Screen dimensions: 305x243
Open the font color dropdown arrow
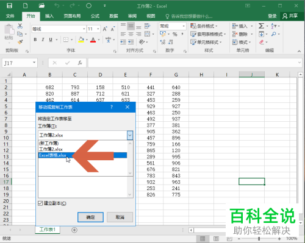(99, 40)
